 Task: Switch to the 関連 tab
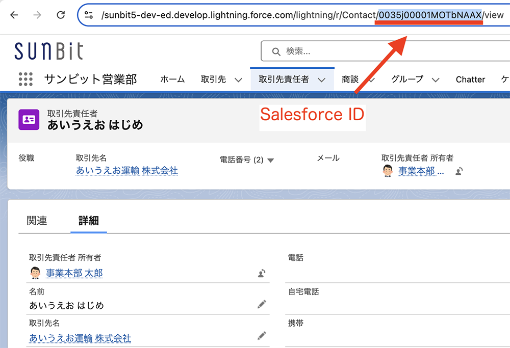37,221
